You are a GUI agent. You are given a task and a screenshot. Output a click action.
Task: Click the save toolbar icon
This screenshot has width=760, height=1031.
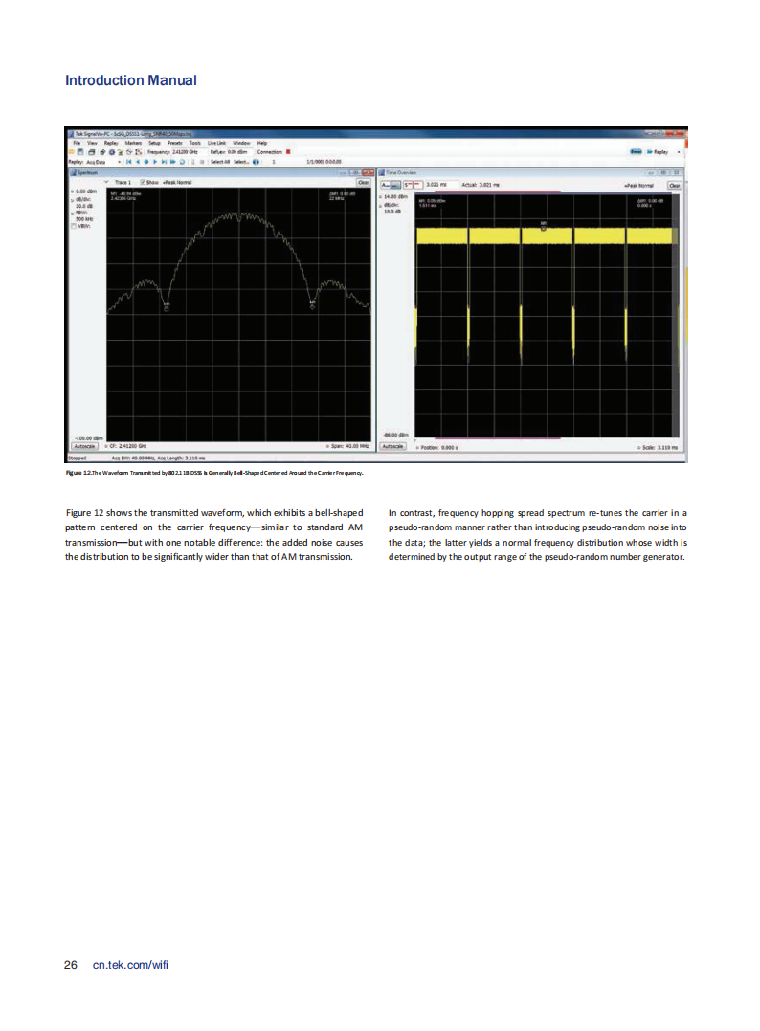coord(80,152)
